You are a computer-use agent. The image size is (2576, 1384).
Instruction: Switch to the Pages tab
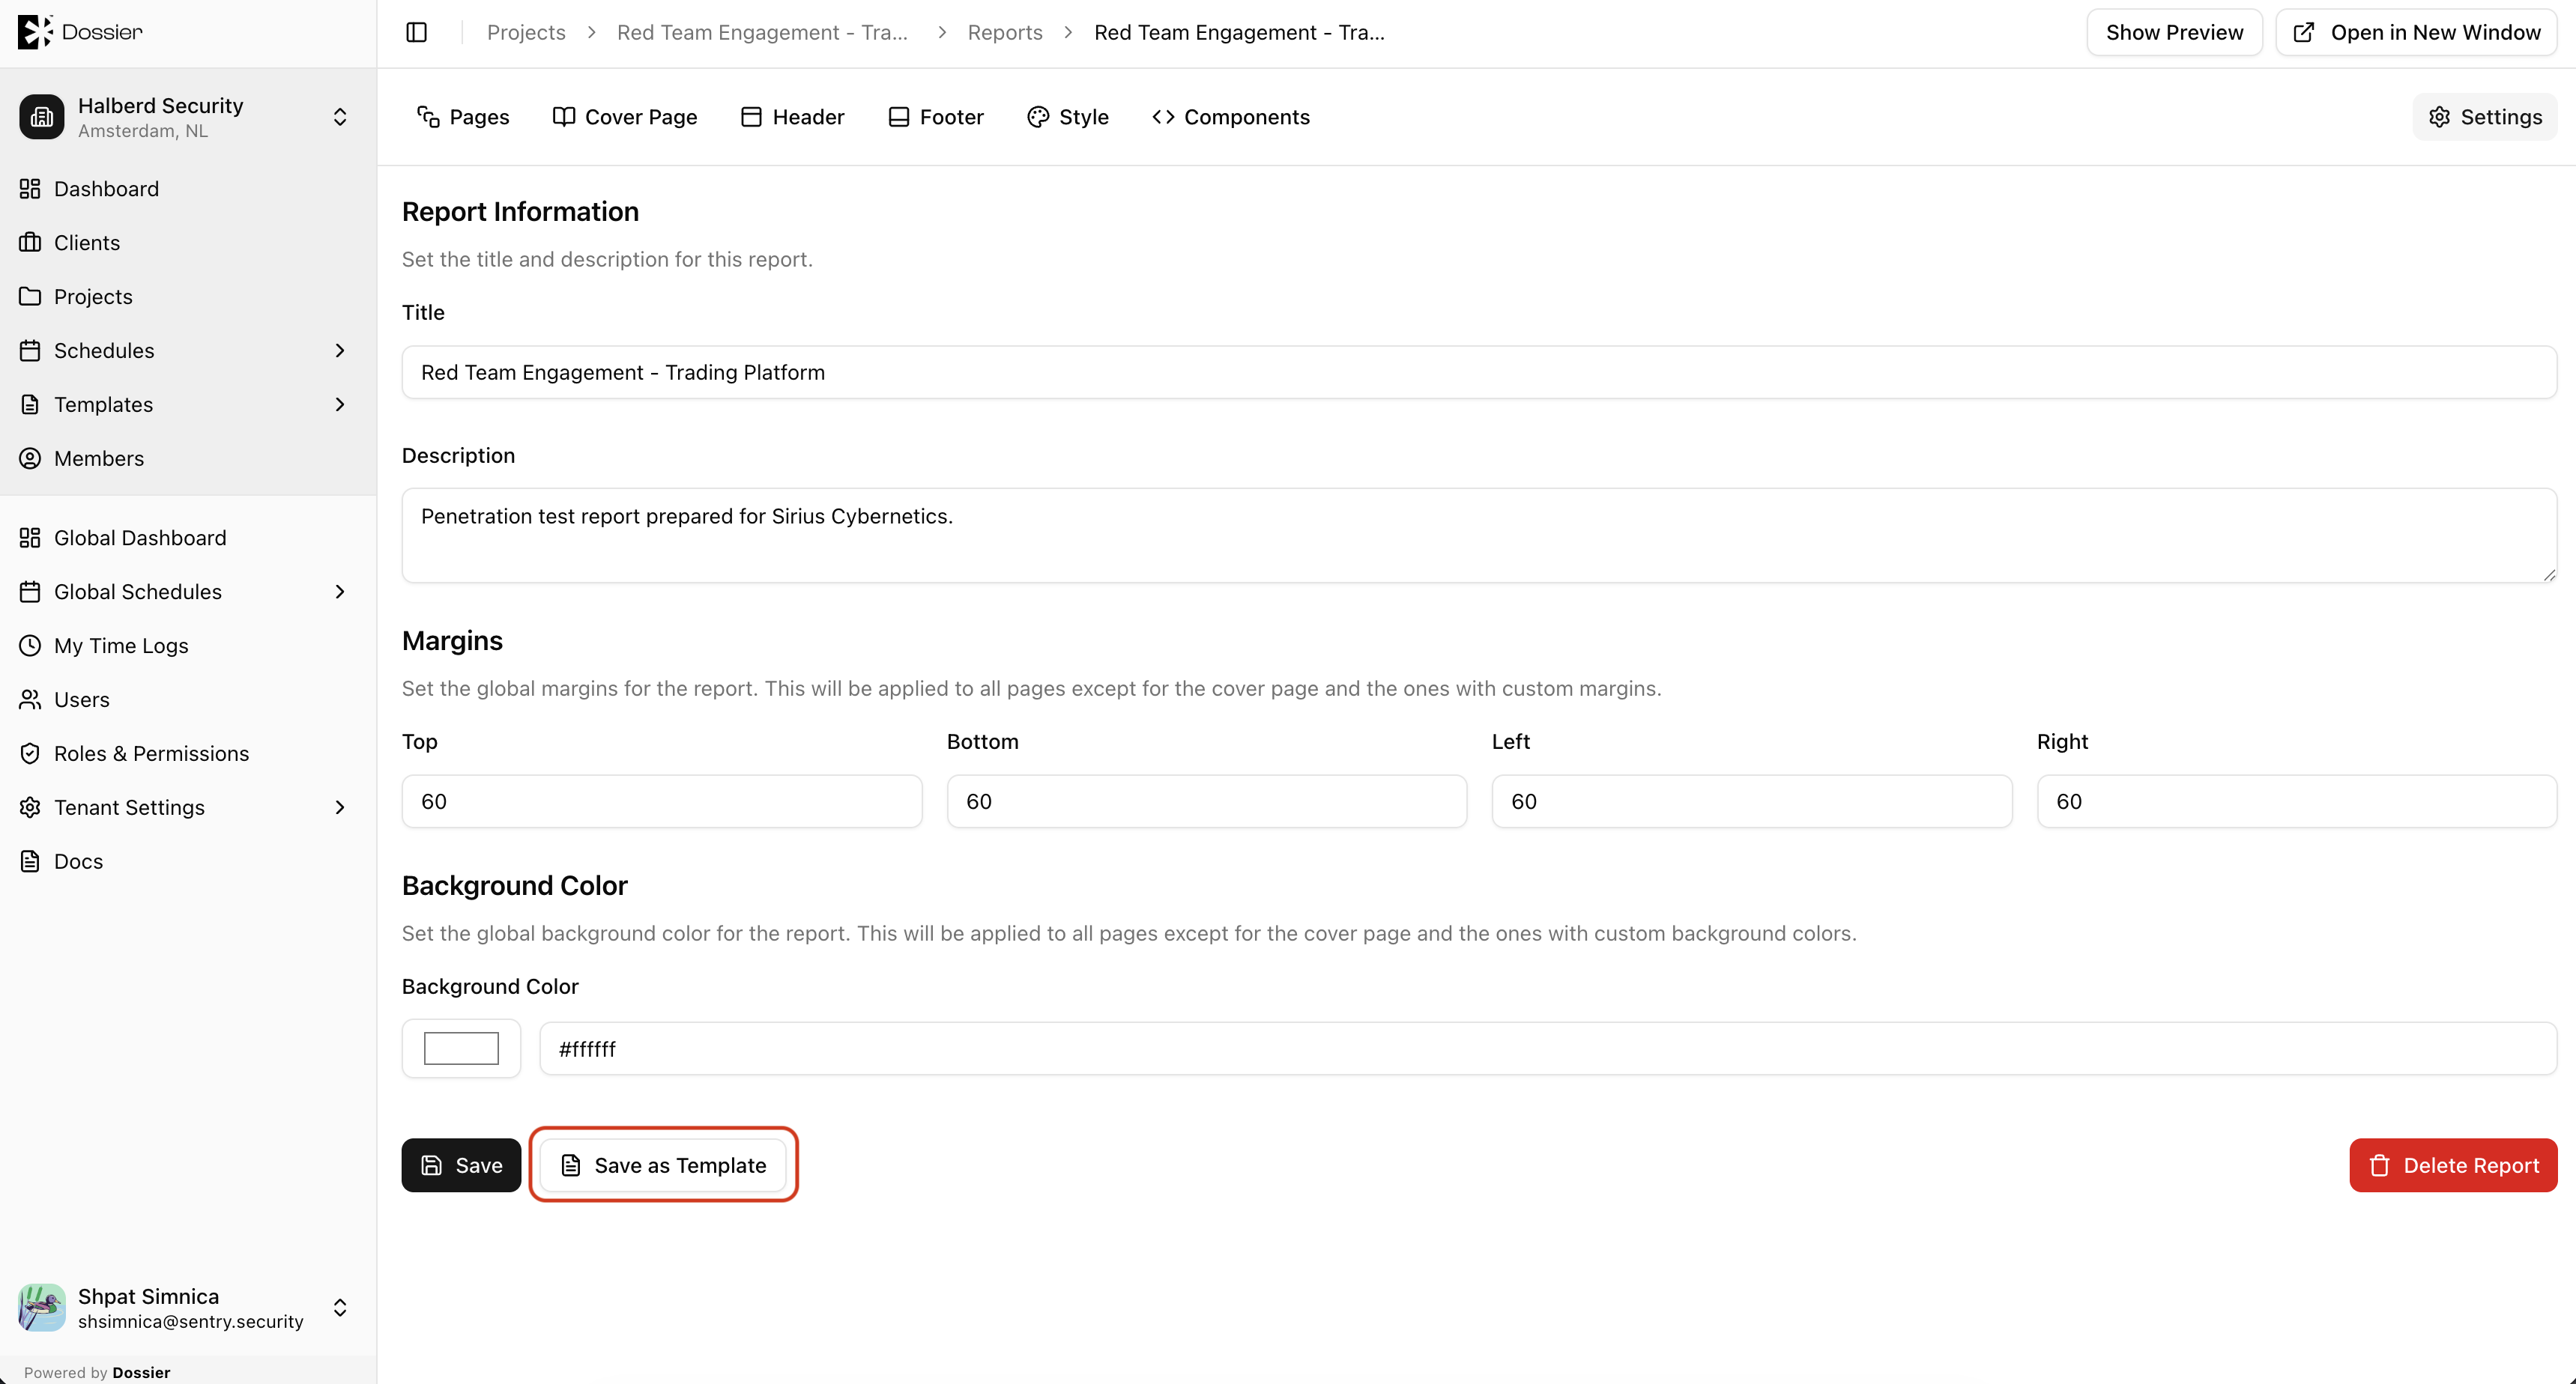(463, 117)
